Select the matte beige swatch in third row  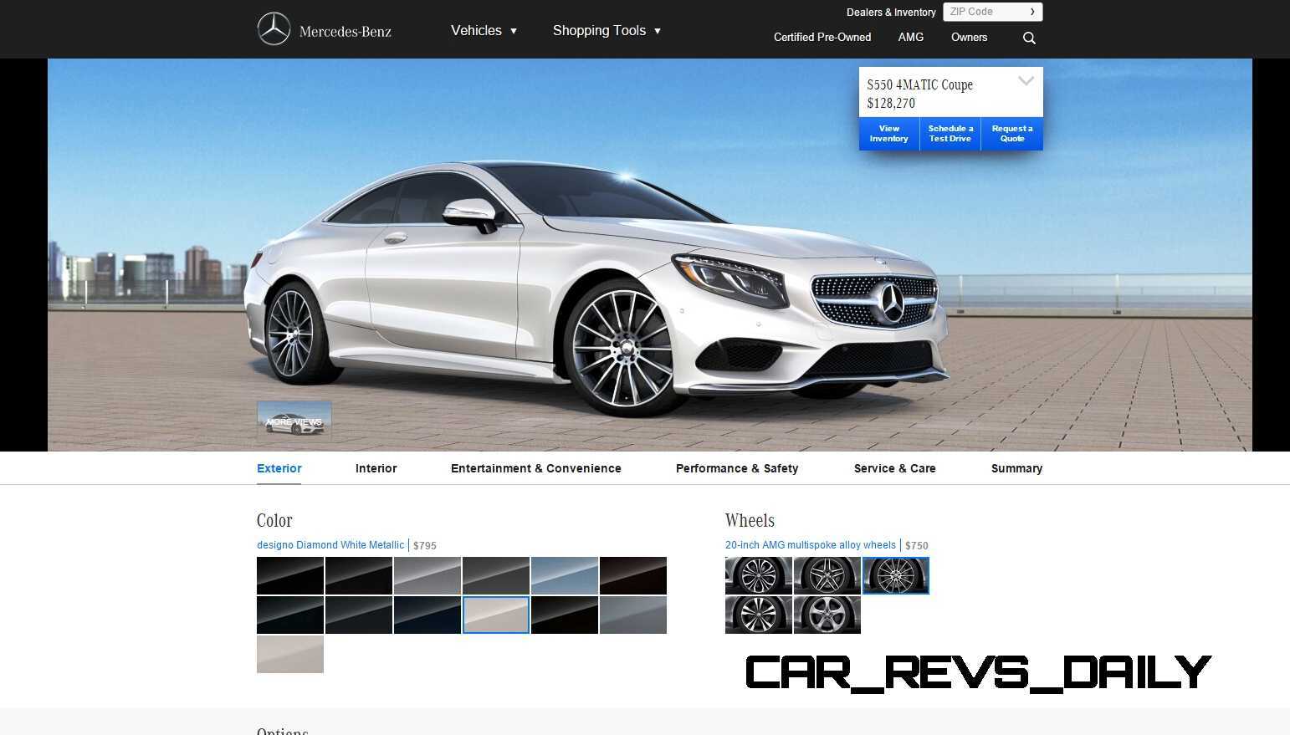tap(290, 655)
